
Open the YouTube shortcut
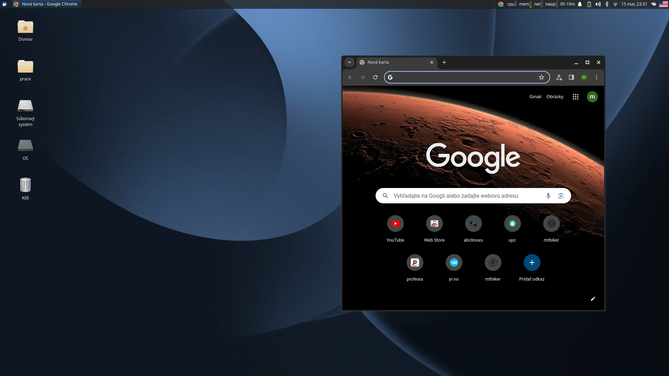pos(395,229)
